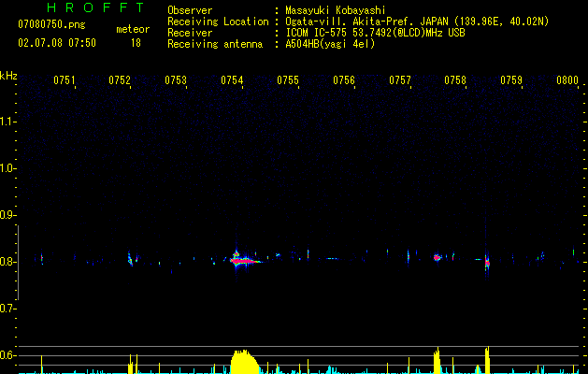Click the HROFFT title text

tap(96, 7)
